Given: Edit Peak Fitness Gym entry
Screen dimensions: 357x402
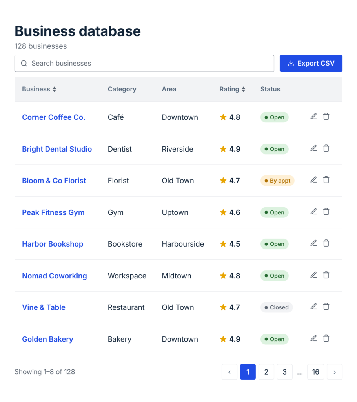Looking at the screenshot, I should tap(313, 212).
